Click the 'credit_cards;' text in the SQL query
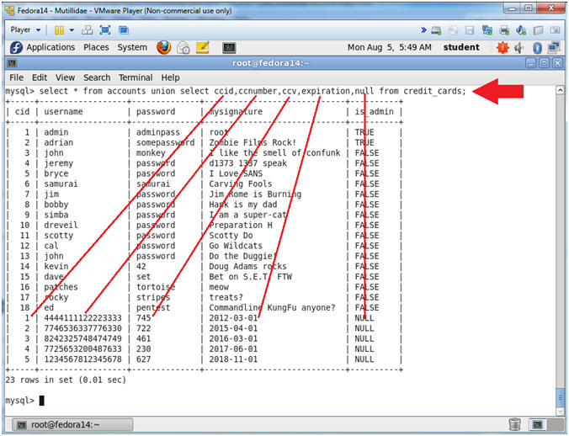This screenshot has width=569, height=436. tap(434, 91)
